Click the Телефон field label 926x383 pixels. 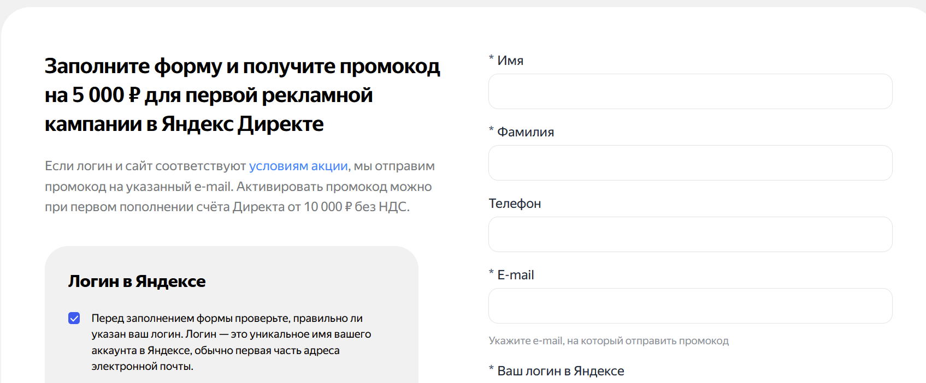click(515, 204)
